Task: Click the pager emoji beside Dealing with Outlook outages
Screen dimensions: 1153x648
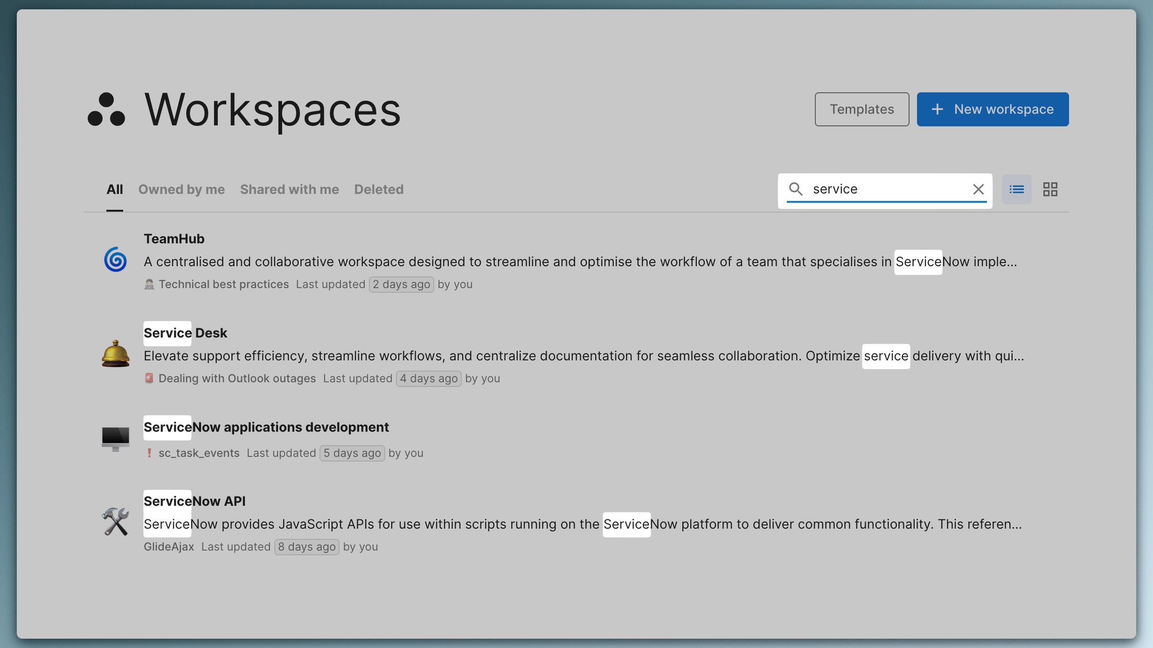Action: (148, 378)
